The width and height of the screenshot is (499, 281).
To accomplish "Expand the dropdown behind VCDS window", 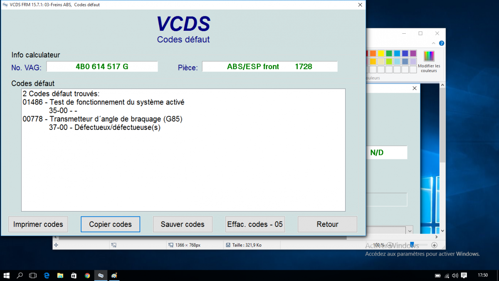I will [x=410, y=231].
